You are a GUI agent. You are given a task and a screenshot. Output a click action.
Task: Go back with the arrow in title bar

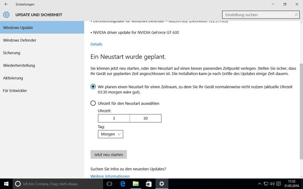(x=6, y=4)
